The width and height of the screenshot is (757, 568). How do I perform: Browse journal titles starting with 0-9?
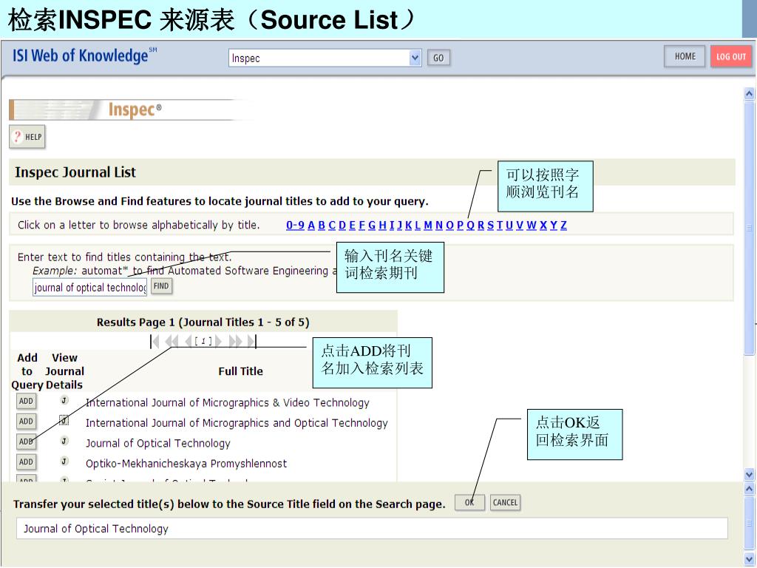point(295,225)
